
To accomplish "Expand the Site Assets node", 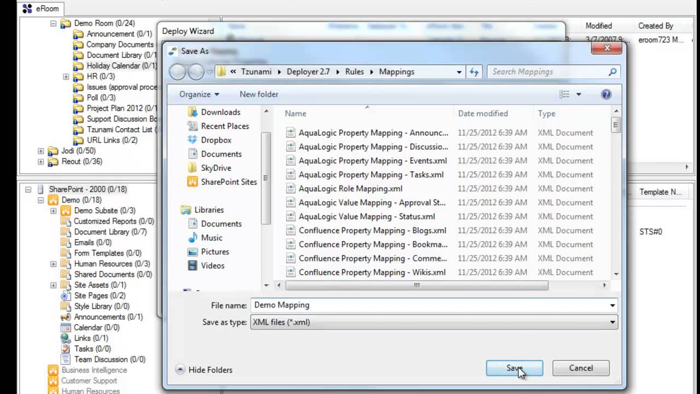I will coord(53,285).
